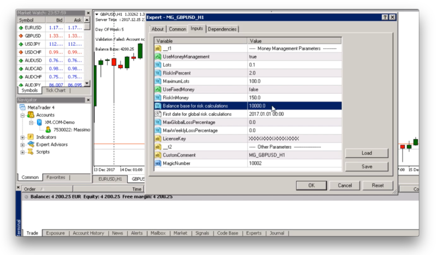Click the boolean icon next to UseFixedMoney

click(158, 90)
